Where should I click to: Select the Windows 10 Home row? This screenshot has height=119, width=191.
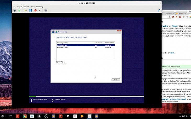86,47
